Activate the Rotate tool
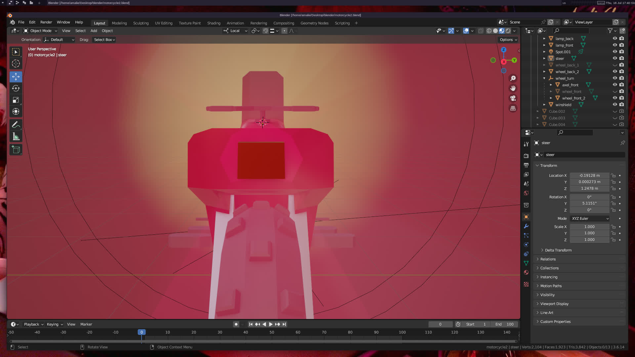Image resolution: width=635 pixels, height=357 pixels. pyautogui.click(x=16, y=88)
